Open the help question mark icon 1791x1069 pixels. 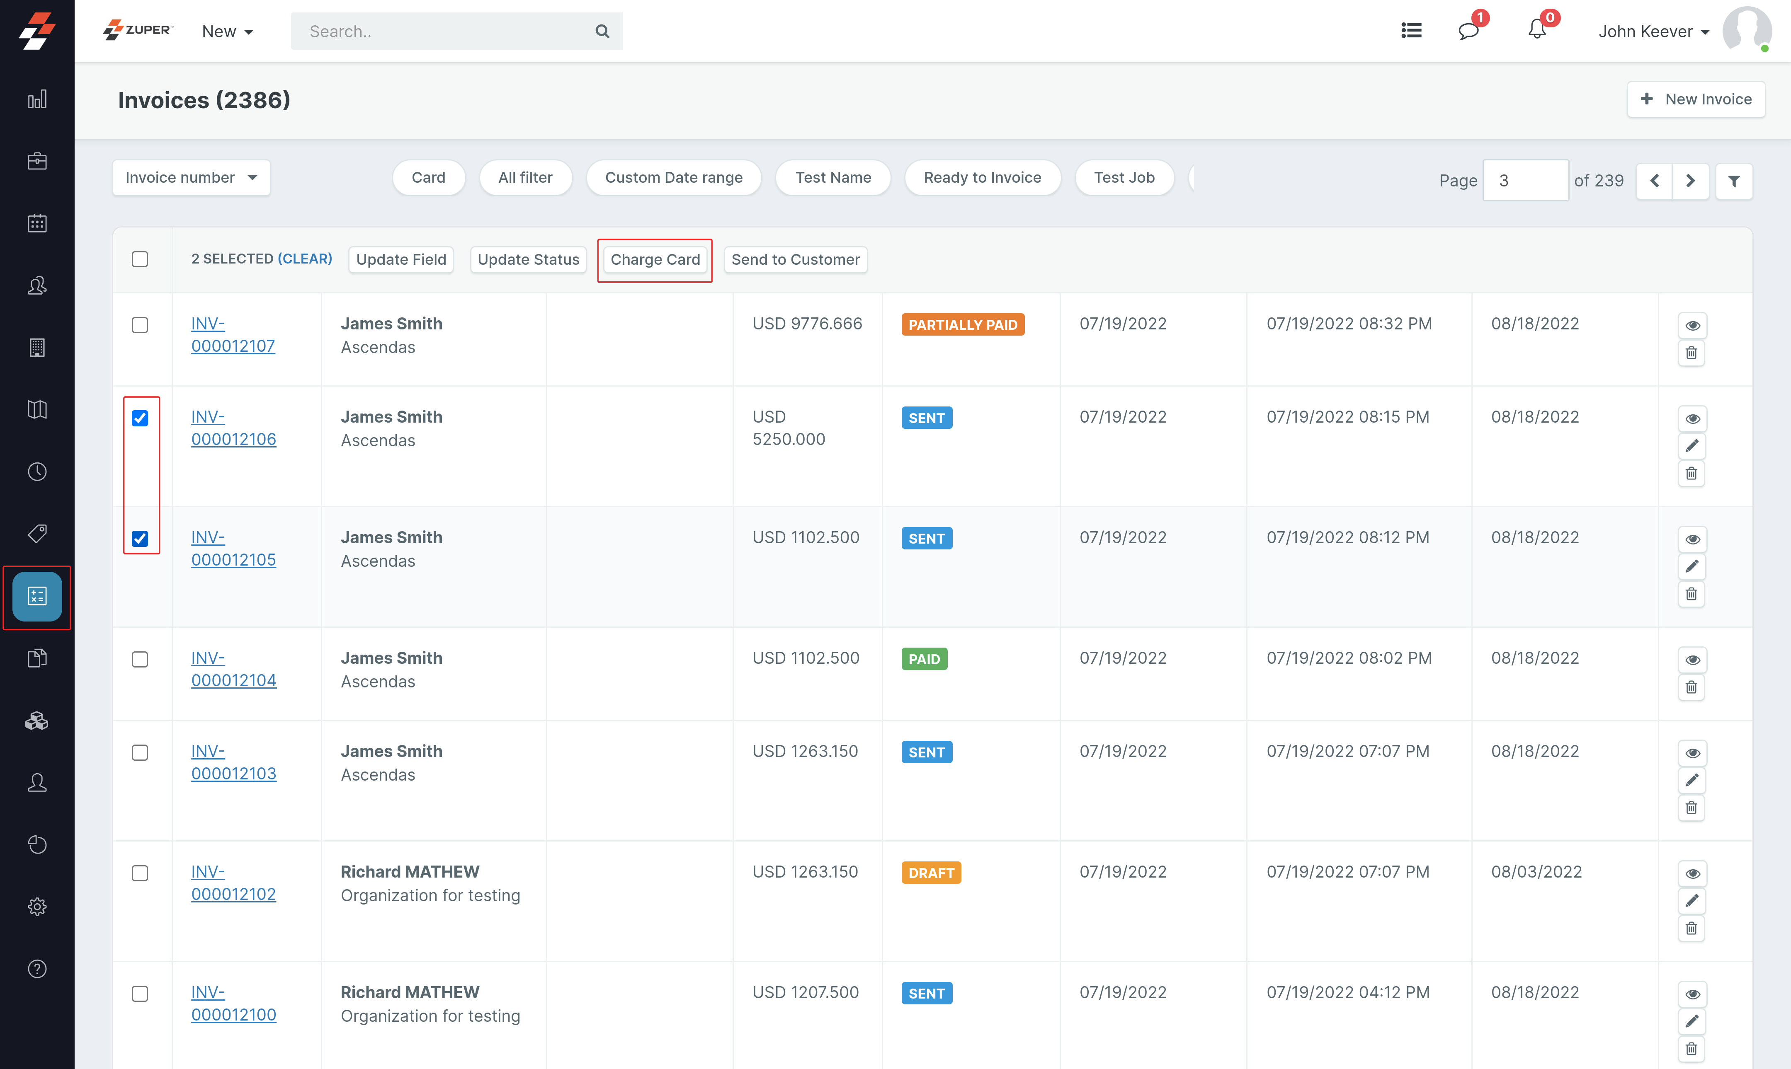(x=37, y=969)
